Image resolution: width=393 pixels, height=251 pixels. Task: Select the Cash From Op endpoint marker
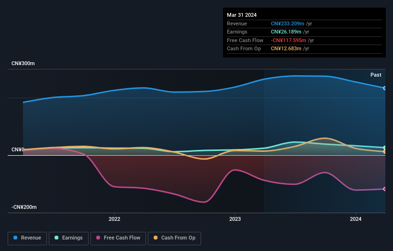[x=385, y=152]
